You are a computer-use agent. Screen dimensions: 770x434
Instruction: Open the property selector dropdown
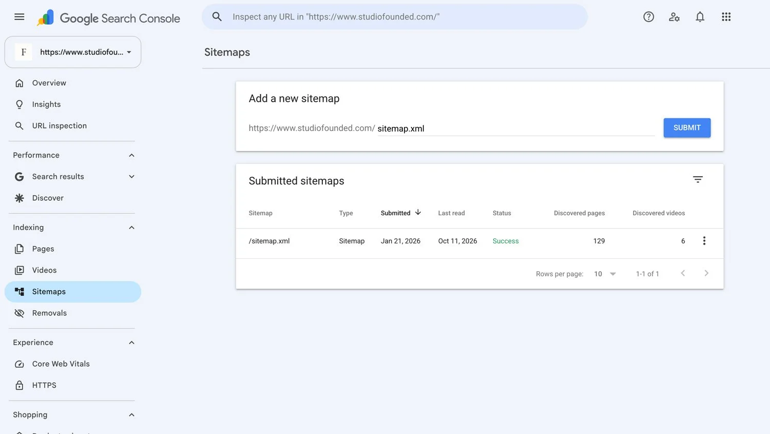tap(73, 52)
